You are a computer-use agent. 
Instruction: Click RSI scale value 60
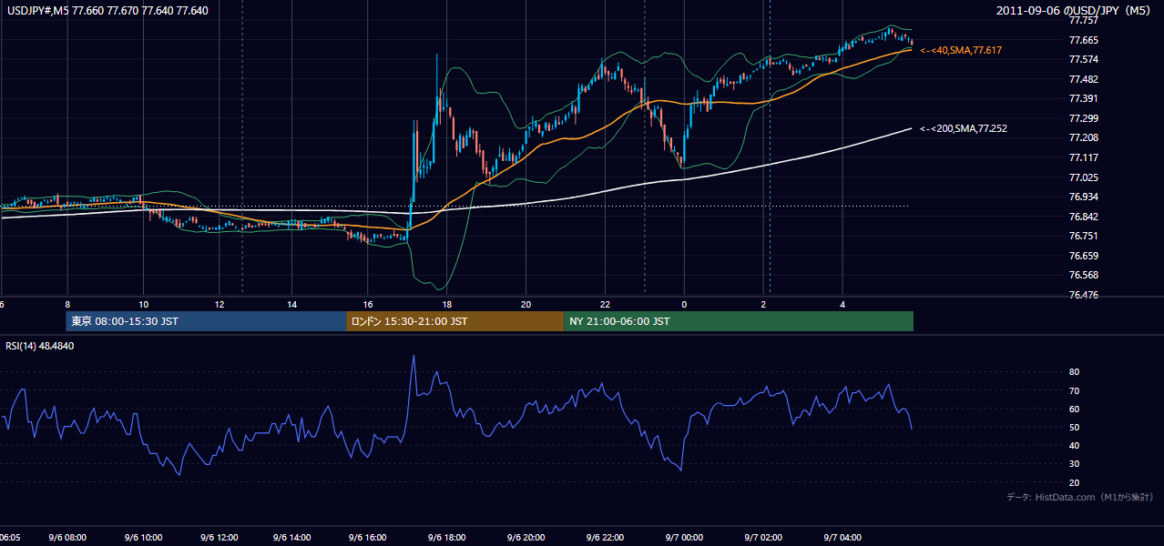tap(1075, 409)
